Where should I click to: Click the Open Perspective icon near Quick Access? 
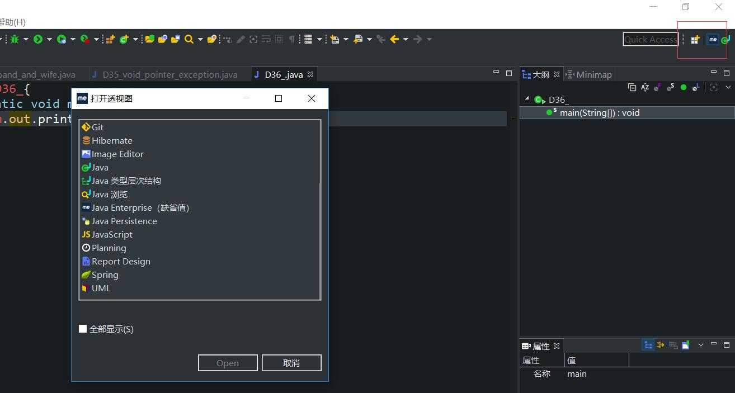695,40
